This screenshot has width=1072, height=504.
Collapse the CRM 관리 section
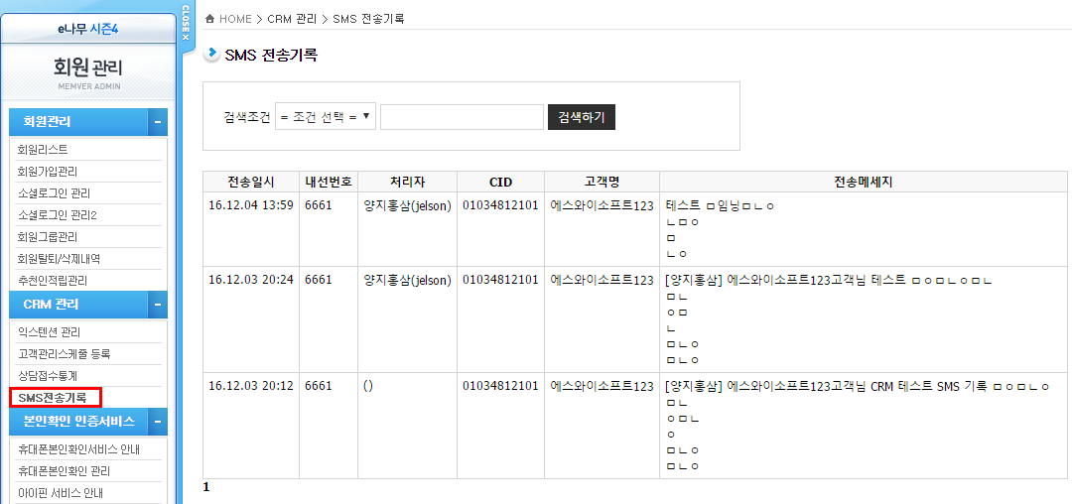pyautogui.click(x=157, y=304)
